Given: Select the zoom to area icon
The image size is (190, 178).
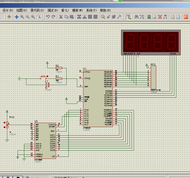Looking at the screenshot, I should click(x=38, y=17).
